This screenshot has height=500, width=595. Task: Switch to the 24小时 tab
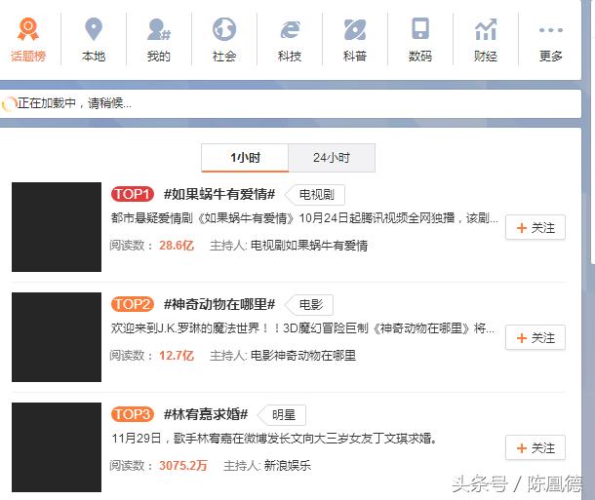(x=332, y=158)
